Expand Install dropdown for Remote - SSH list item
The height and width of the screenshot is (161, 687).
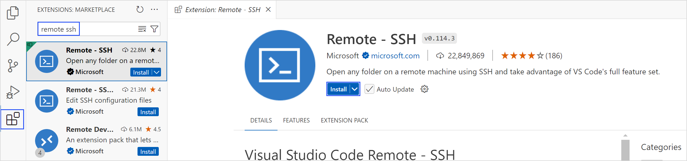pyautogui.click(x=157, y=72)
